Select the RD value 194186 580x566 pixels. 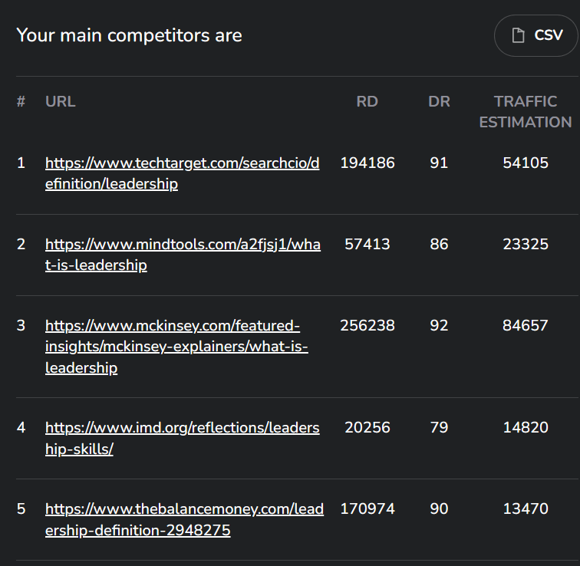pos(367,163)
